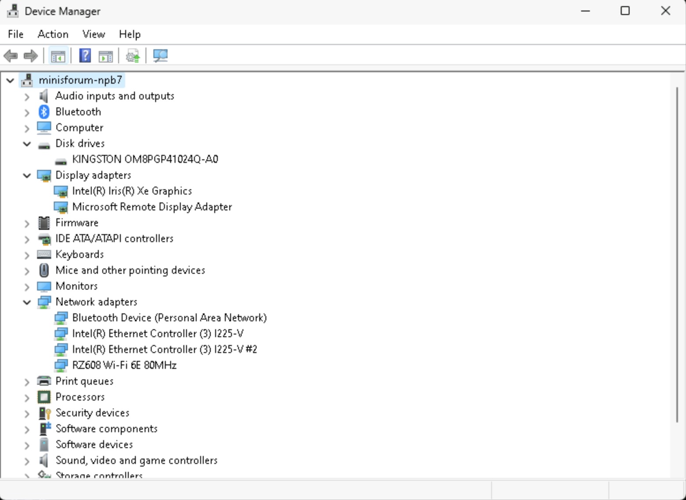Collapse the Network adapters category
Image resolution: width=686 pixels, height=500 pixels.
(x=27, y=302)
